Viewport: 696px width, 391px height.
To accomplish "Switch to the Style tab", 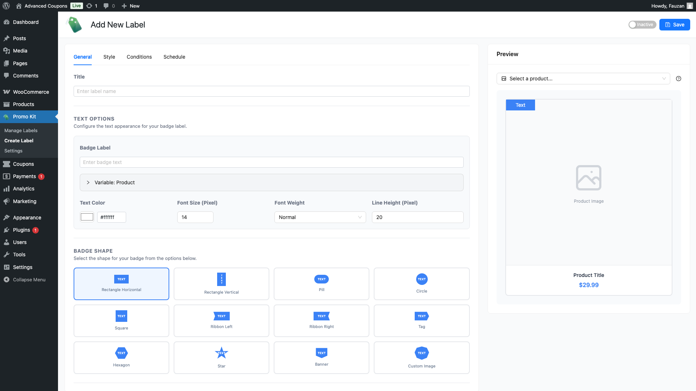I will click(109, 57).
